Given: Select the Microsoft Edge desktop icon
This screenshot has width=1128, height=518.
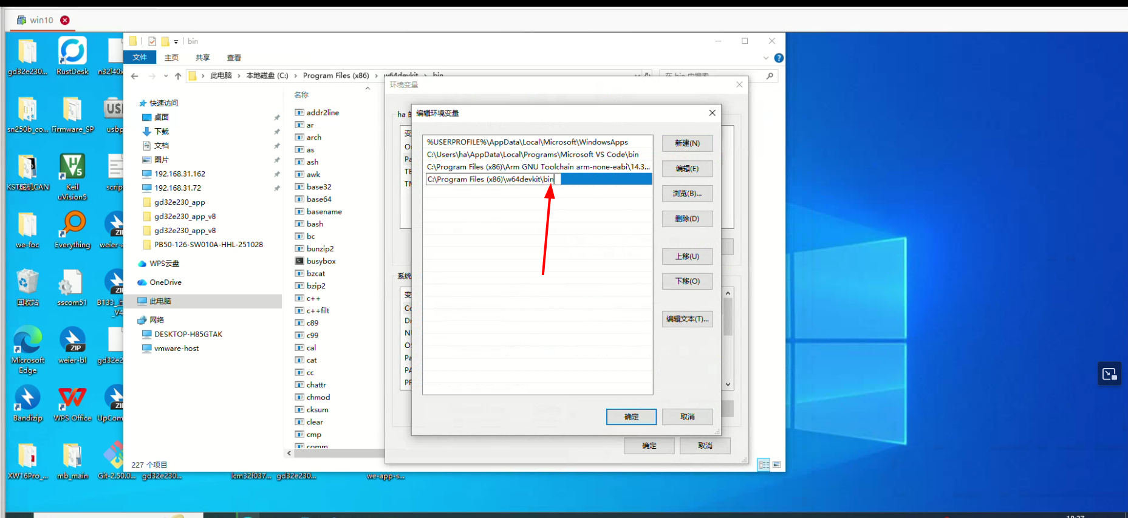Looking at the screenshot, I should (x=27, y=341).
